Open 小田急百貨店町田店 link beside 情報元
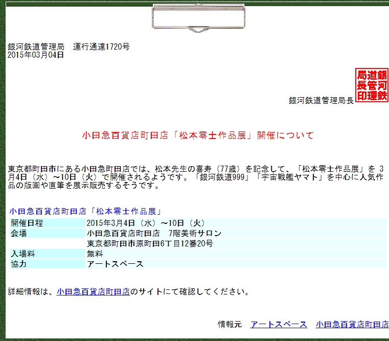Image resolution: width=389 pixels, height=341 pixels. (352, 324)
